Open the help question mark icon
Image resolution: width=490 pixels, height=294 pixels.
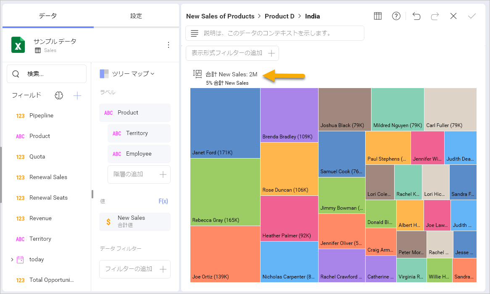396,16
